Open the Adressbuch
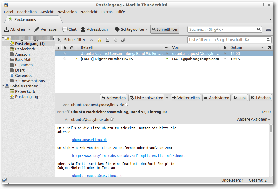The height and width of the screenshot is (189, 278). click(x=94, y=29)
